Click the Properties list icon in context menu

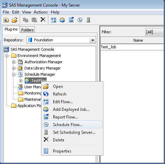click(x=46, y=151)
